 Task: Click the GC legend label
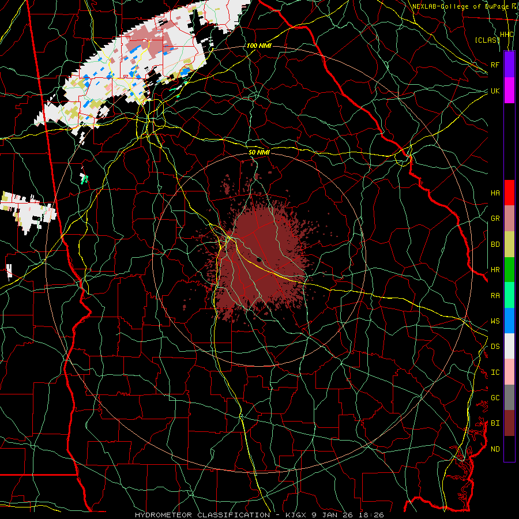[495, 398]
